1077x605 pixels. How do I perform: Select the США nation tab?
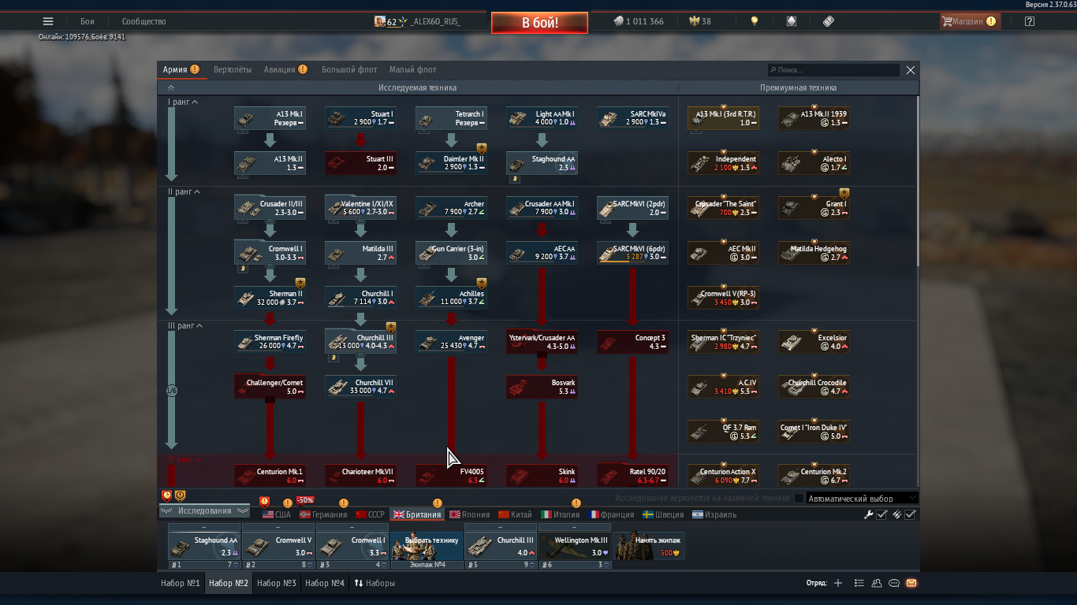click(x=277, y=514)
